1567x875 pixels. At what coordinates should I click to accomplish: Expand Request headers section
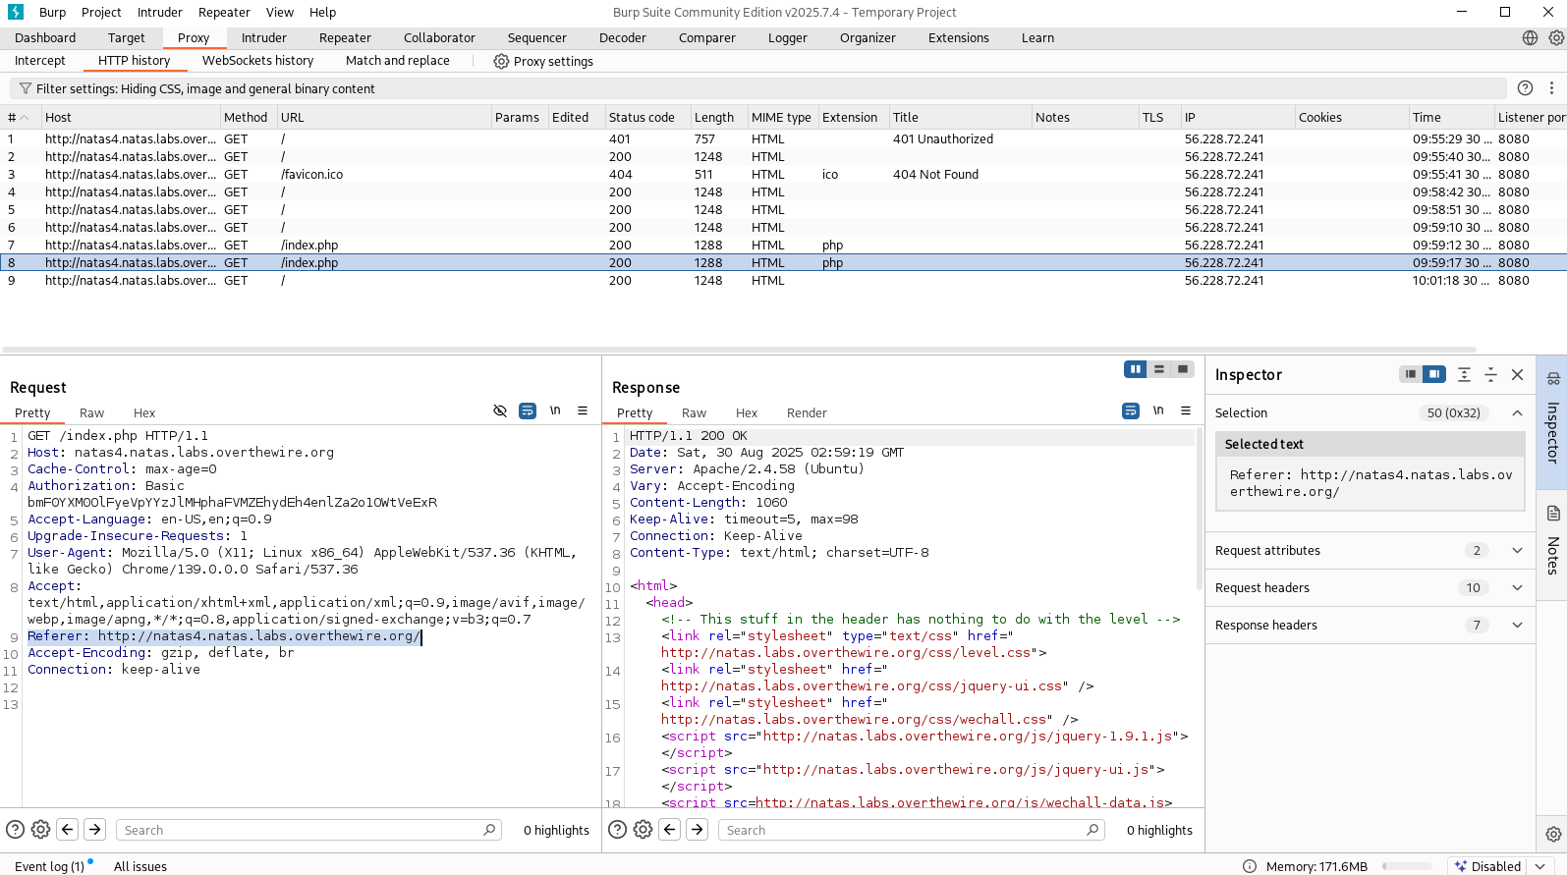click(1517, 588)
